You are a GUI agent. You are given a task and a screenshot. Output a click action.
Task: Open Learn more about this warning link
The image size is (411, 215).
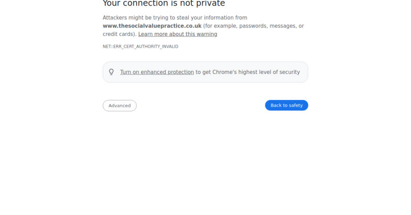tap(178, 34)
